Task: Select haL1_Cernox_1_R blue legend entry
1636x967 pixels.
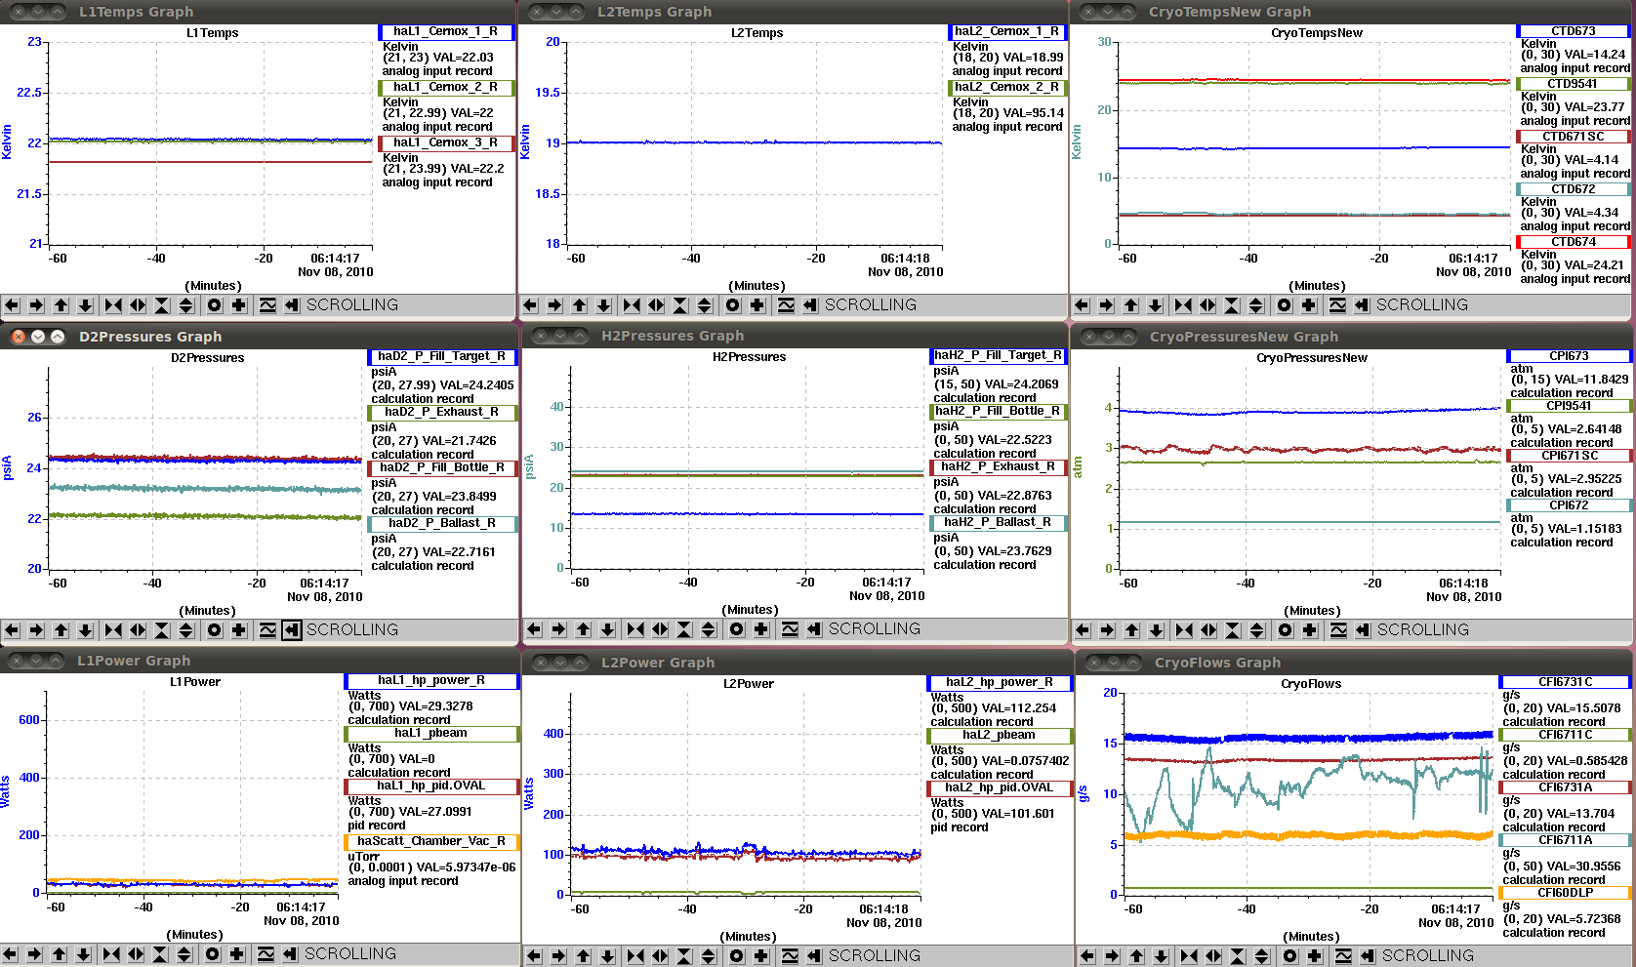Action: point(446,32)
